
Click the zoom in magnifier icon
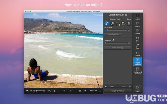tap(44, 91)
